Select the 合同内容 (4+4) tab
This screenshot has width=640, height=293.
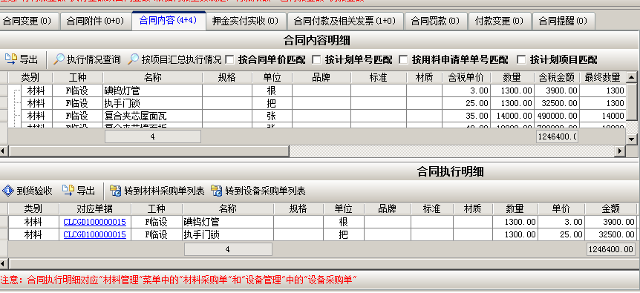168,20
